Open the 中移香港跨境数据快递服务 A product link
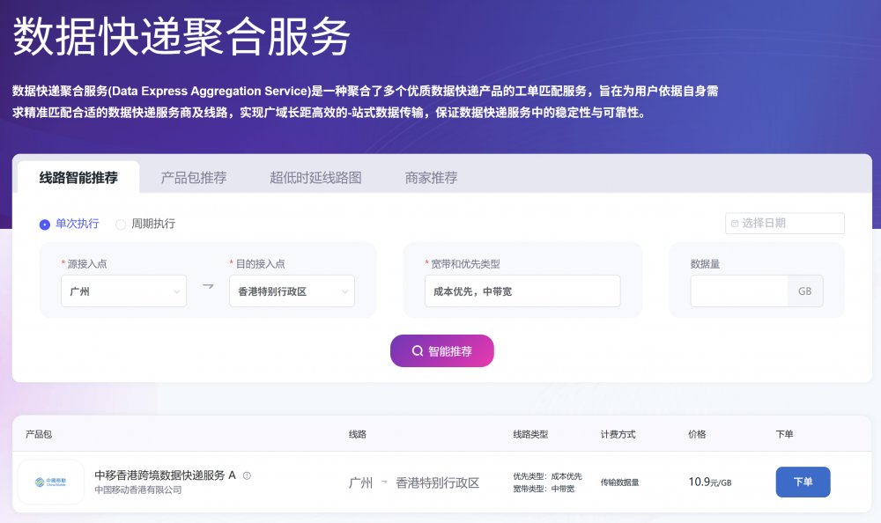 (x=165, y=475)
